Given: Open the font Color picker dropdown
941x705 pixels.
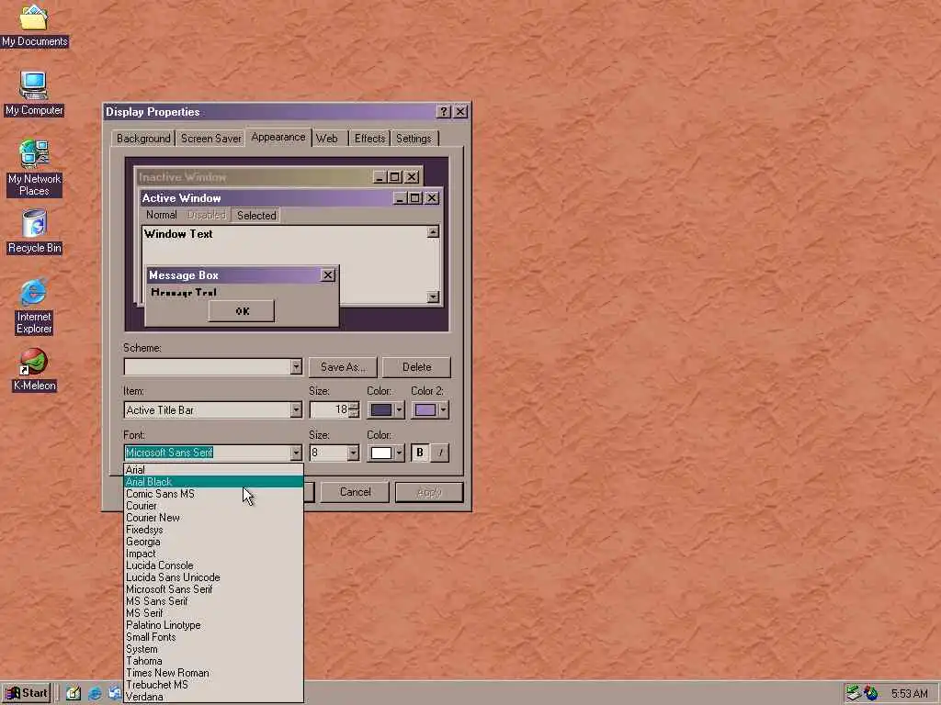Looking at the screenshot, I should click(x=386, y=453).
